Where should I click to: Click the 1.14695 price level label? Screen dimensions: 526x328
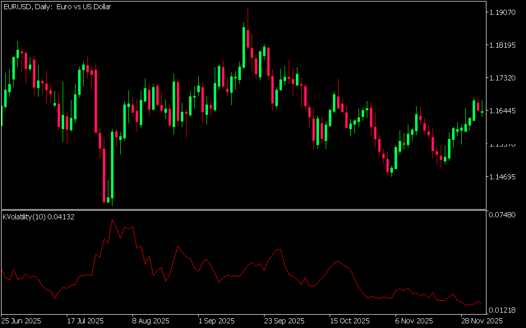point(503,177)
